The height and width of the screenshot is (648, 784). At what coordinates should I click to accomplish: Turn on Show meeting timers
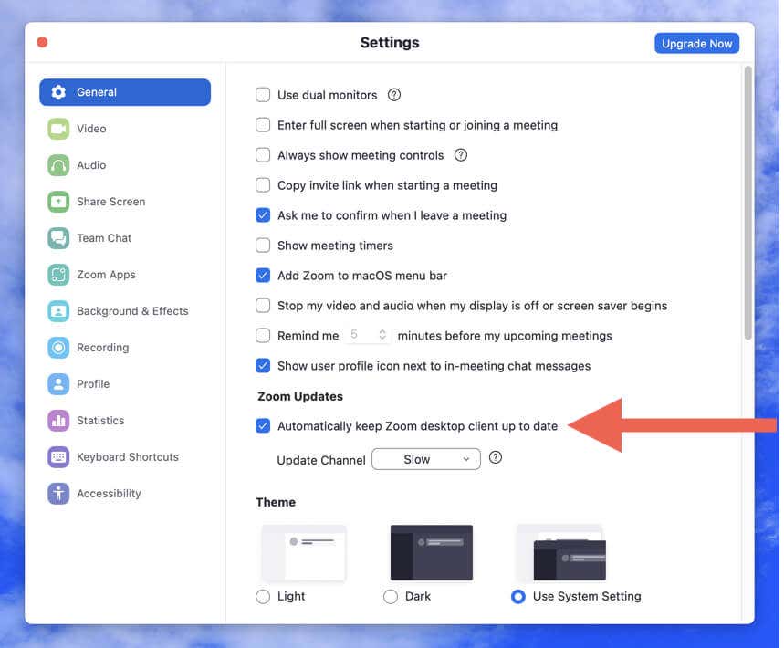point(263,245)
